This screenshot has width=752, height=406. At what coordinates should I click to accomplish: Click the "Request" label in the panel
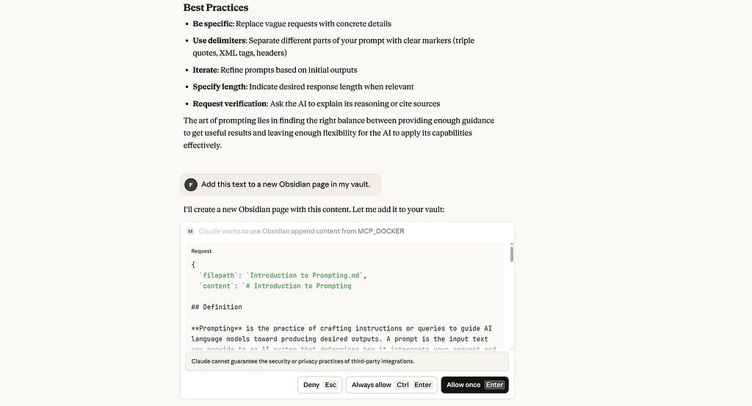(x=201, y=251)
